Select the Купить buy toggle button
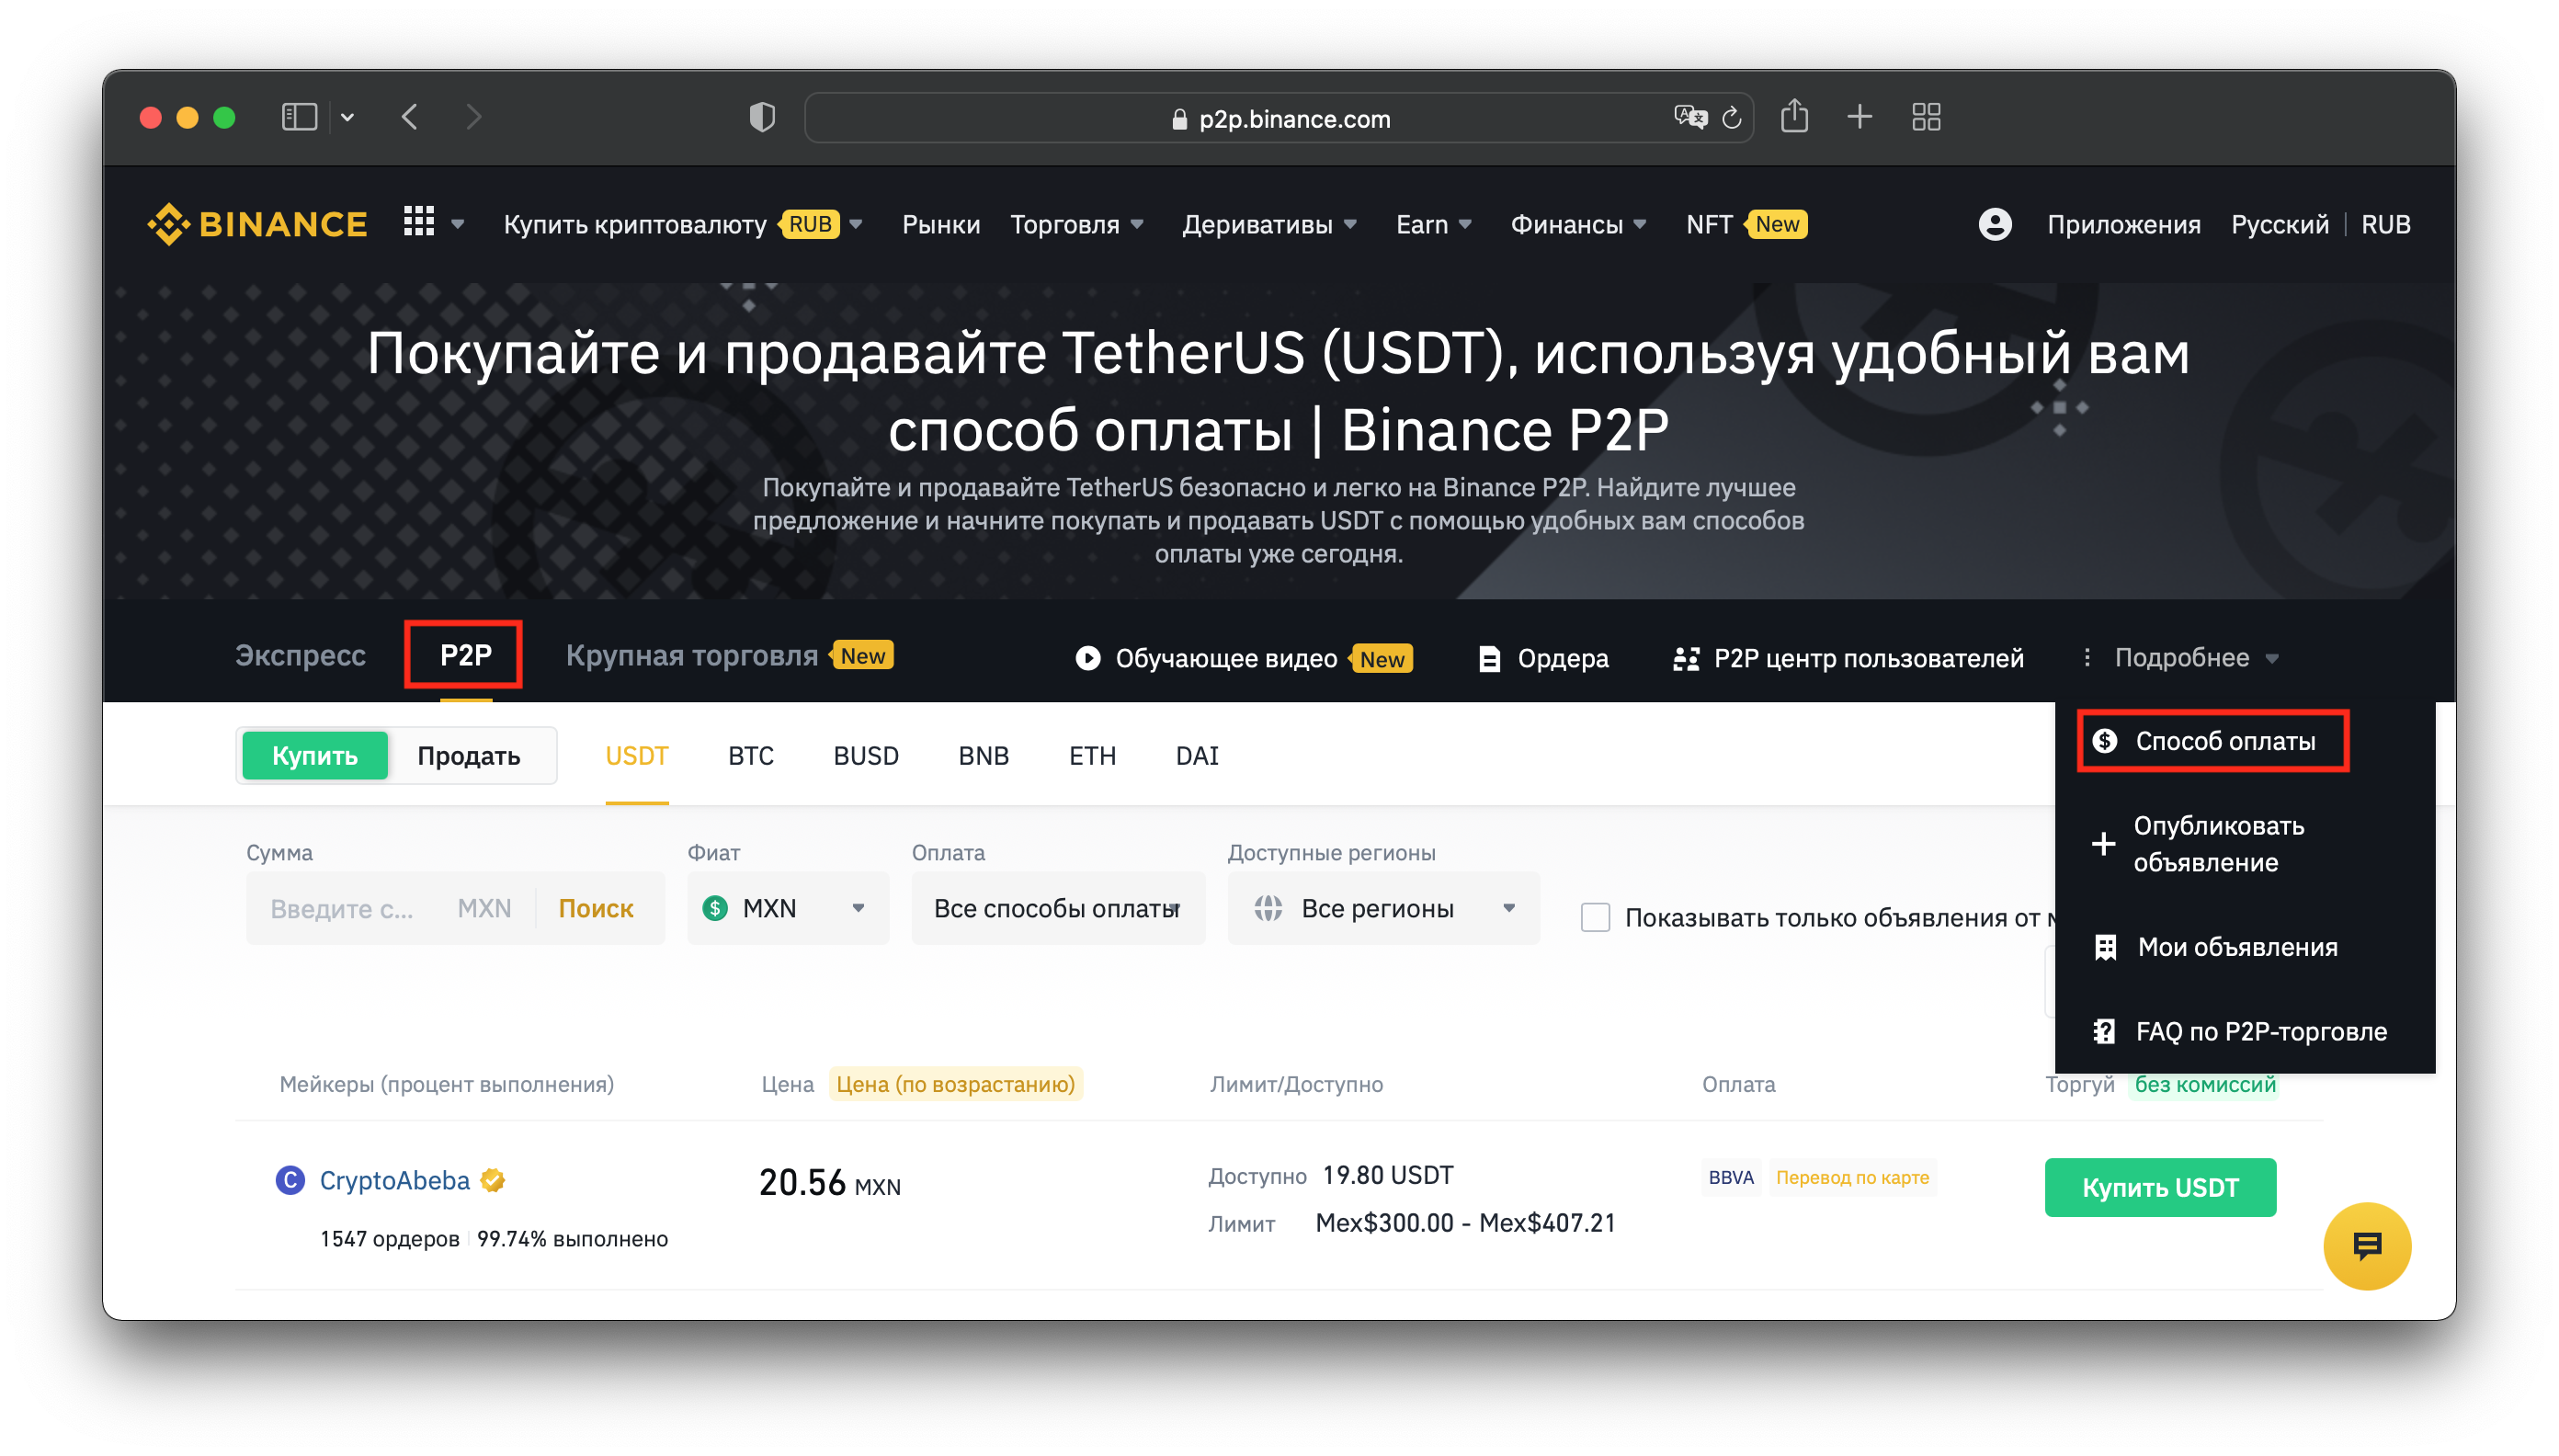This screenshot has width=2559, height=1456. (x=313, y=755)
